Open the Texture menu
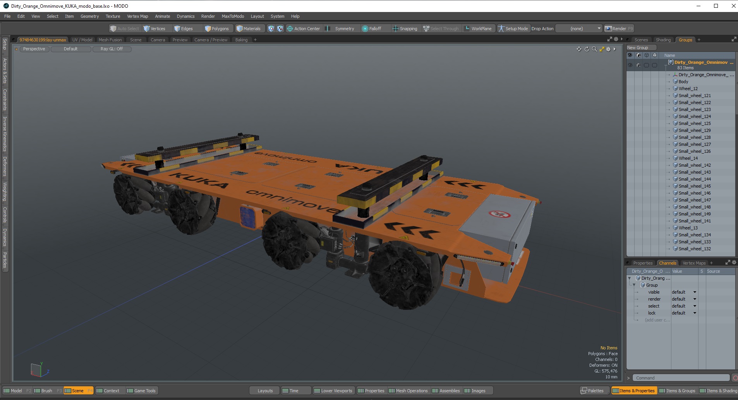The image size is (738, 400). (x=113, y=16)
